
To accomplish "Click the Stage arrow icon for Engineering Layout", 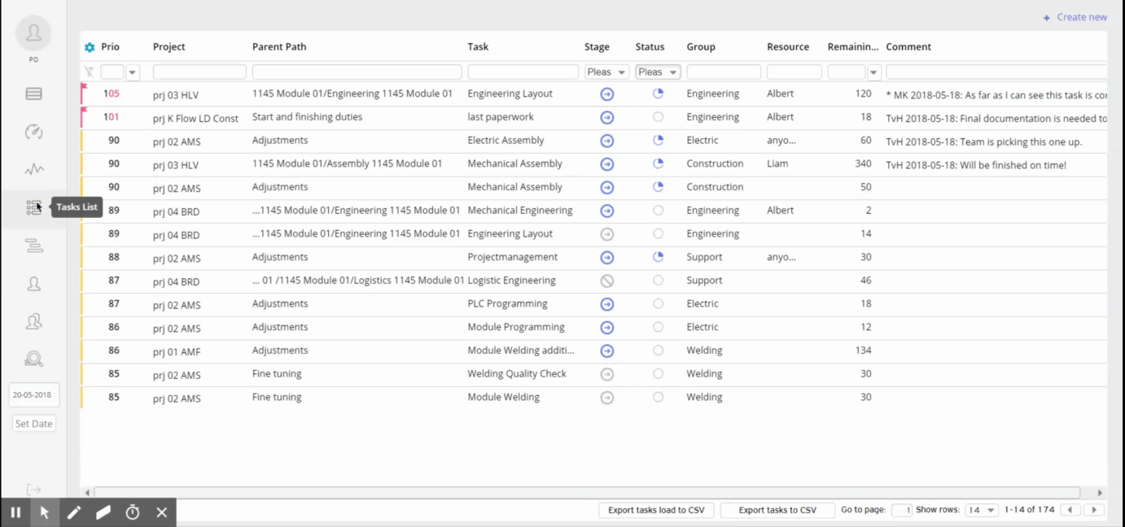I will pyautogui.click(x=606, y=94).
